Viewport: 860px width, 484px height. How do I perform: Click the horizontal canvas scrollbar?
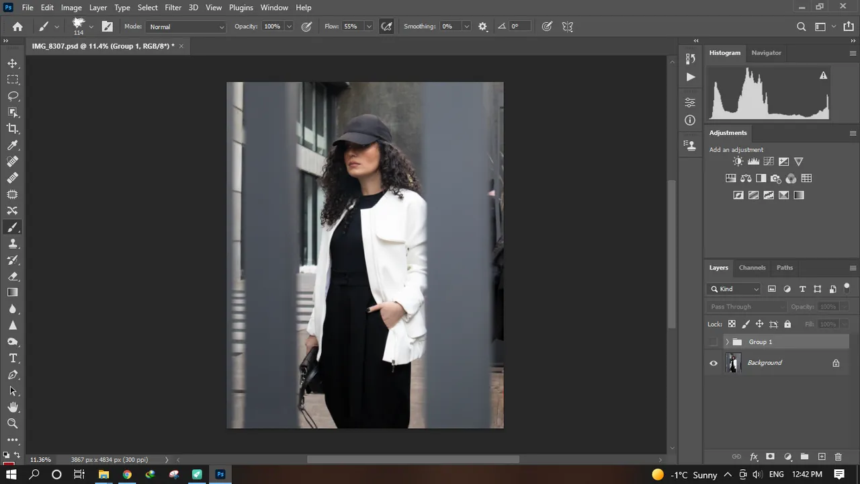413,460
